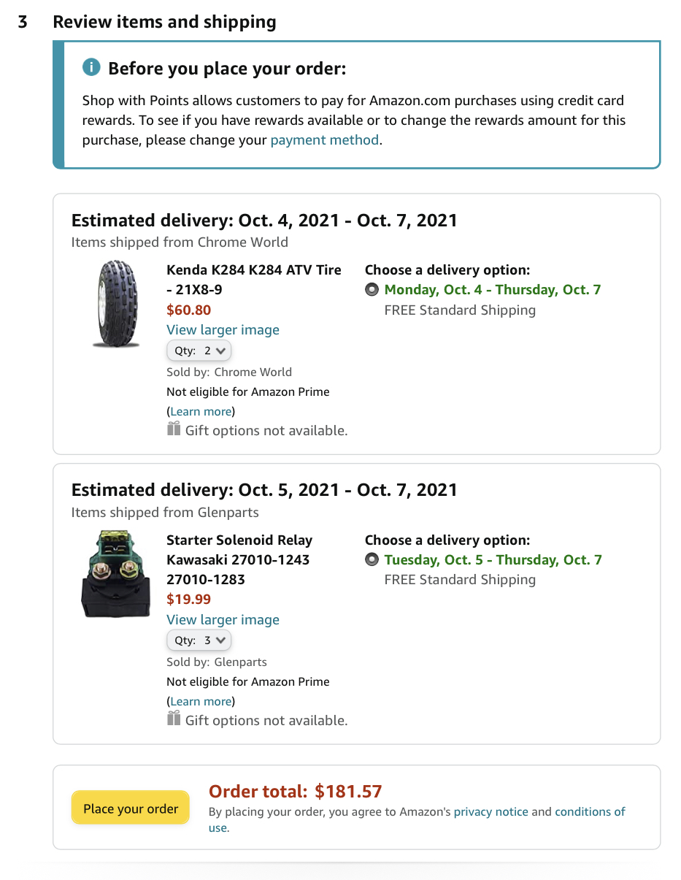Open Amazon's privacy notice link
Screen dimensions: 681x880
(x=490, y=812)
